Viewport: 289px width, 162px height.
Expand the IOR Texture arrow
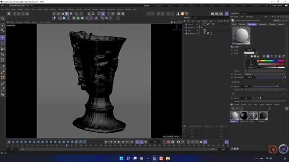[242, 101]
